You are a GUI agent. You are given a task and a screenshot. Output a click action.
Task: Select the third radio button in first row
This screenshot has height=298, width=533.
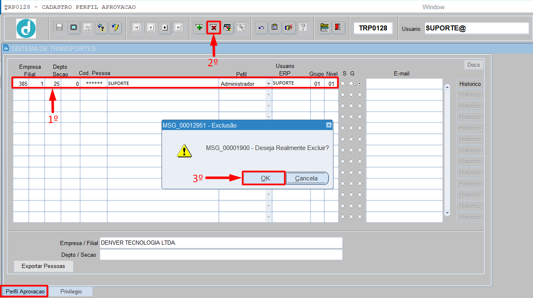(x=360, y=84)
